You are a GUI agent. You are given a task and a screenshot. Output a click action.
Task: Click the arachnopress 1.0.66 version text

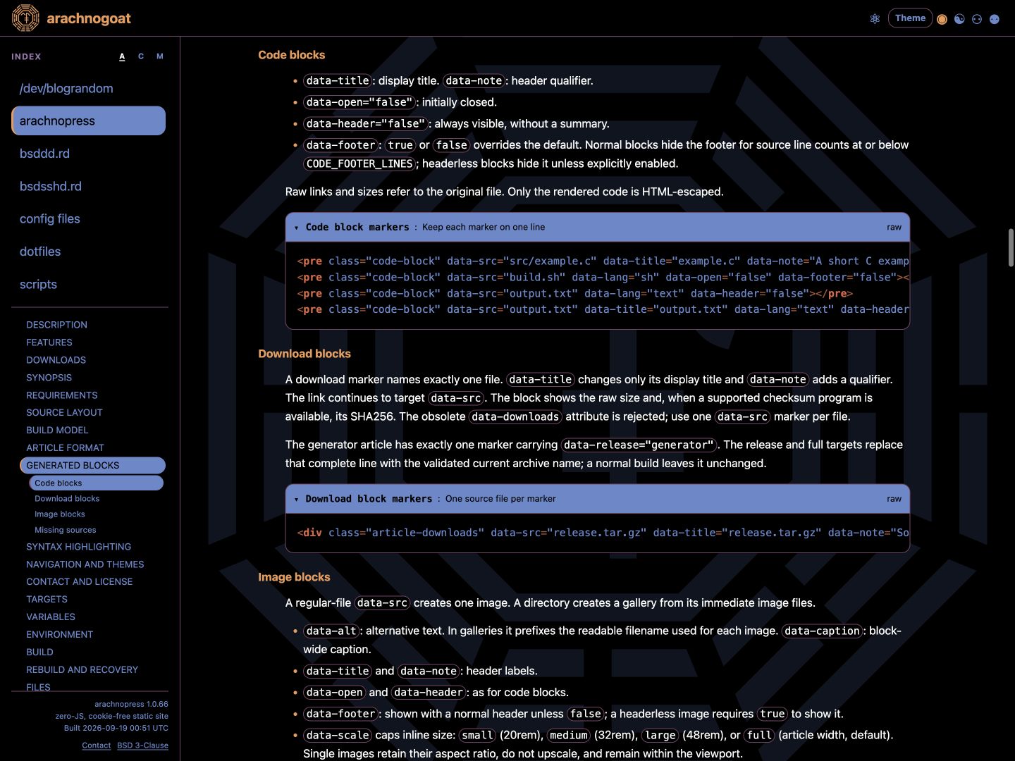pyautogui.click(x=131, y=704)
